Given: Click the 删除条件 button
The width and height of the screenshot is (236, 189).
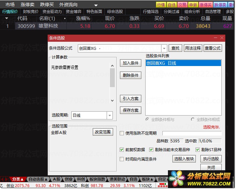Looking at the screenshot, I should point(131,75).
